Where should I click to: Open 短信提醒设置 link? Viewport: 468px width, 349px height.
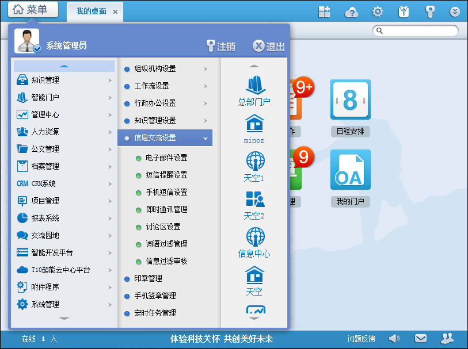tap(166, 175)
